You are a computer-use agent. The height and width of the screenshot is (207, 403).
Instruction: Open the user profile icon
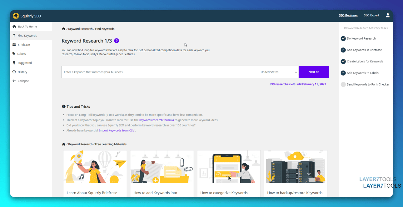pyautogui.click(x=388, y=15)
